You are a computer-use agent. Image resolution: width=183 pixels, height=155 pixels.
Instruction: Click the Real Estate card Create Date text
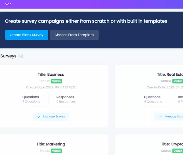tap(165, 87)
